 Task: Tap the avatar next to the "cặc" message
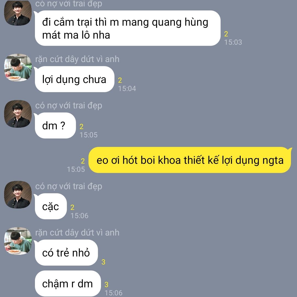coord(18,195)
